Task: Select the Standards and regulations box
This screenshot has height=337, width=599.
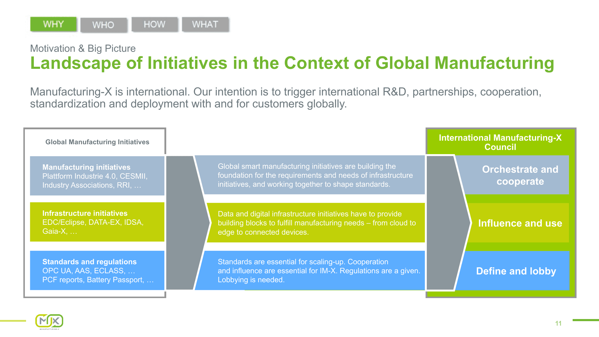Action: click(x=97, y=271)
